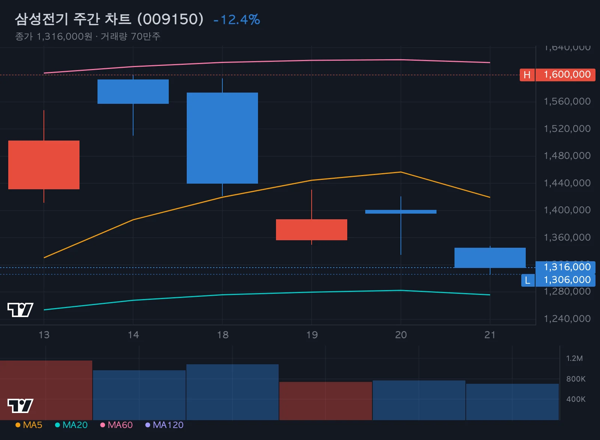600x440 pixels.
Task: Click the blue candlestick for day 21
Action: [x=490, y=258]
